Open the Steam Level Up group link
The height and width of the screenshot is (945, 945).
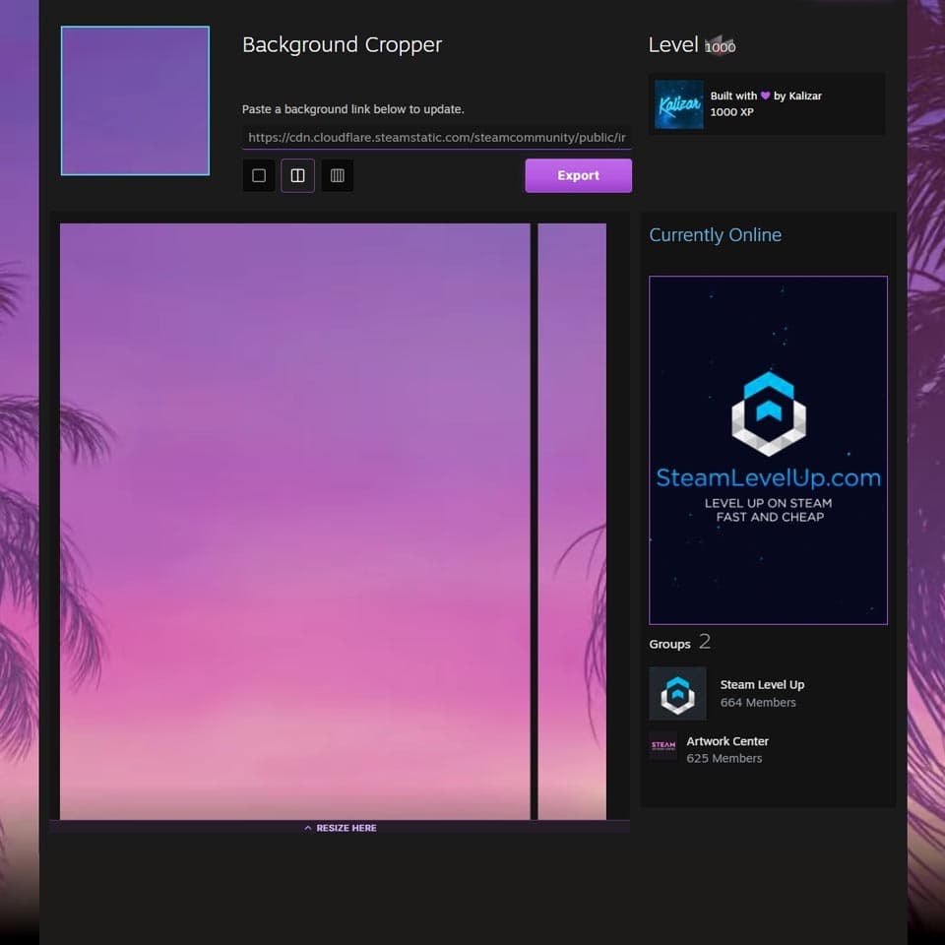click(762, 685)
